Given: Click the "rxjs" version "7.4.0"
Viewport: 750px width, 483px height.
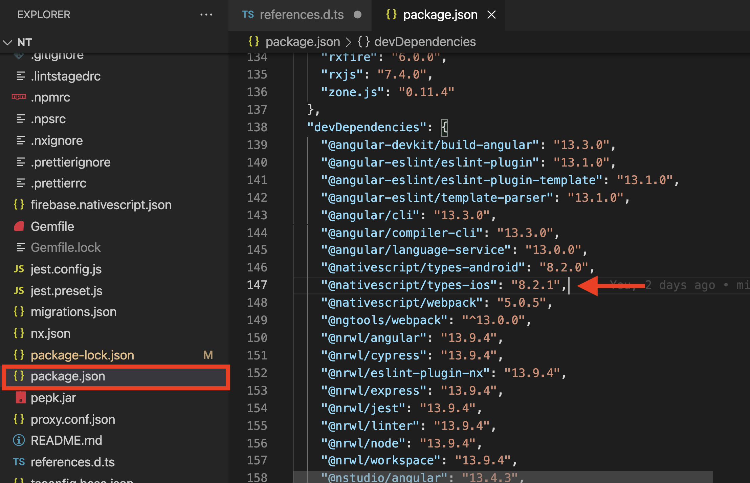Looking at the screenshot, I should pyautogui.click(x=401, y=74).
